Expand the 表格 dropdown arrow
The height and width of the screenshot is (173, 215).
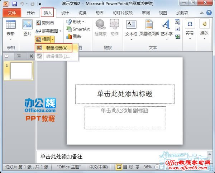click(11, 39)
